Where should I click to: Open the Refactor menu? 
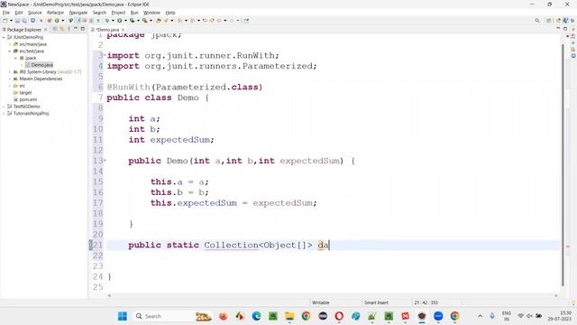[56, 13]
